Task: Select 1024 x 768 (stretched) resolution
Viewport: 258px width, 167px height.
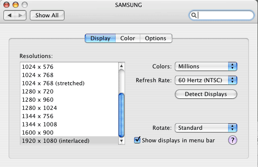Action: click(x=69, y=83)
